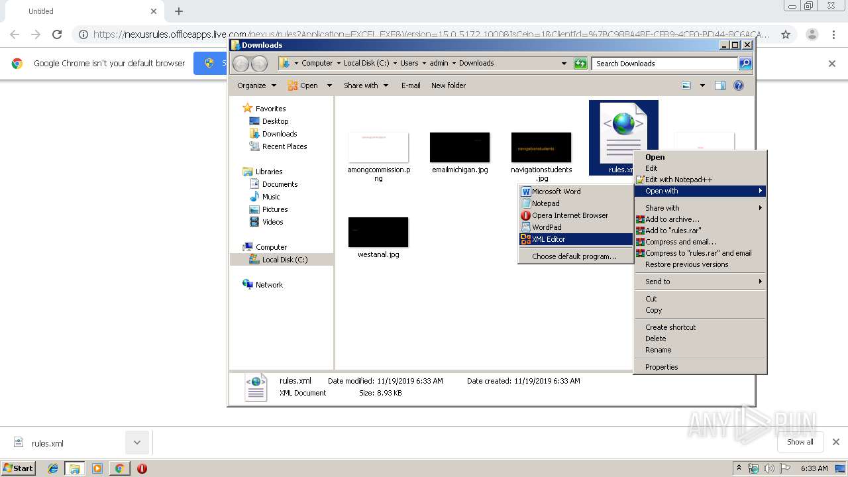Open Chrome profile avatar icon
The image size is (848, 477).
point(811,34)
